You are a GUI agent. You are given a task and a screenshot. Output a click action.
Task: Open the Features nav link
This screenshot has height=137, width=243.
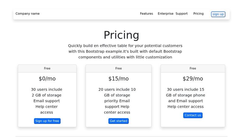(x=146, y=14)
